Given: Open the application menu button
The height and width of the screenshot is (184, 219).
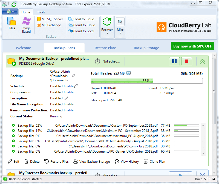Looking at the screenshot, I should click(x=10, y=11).
